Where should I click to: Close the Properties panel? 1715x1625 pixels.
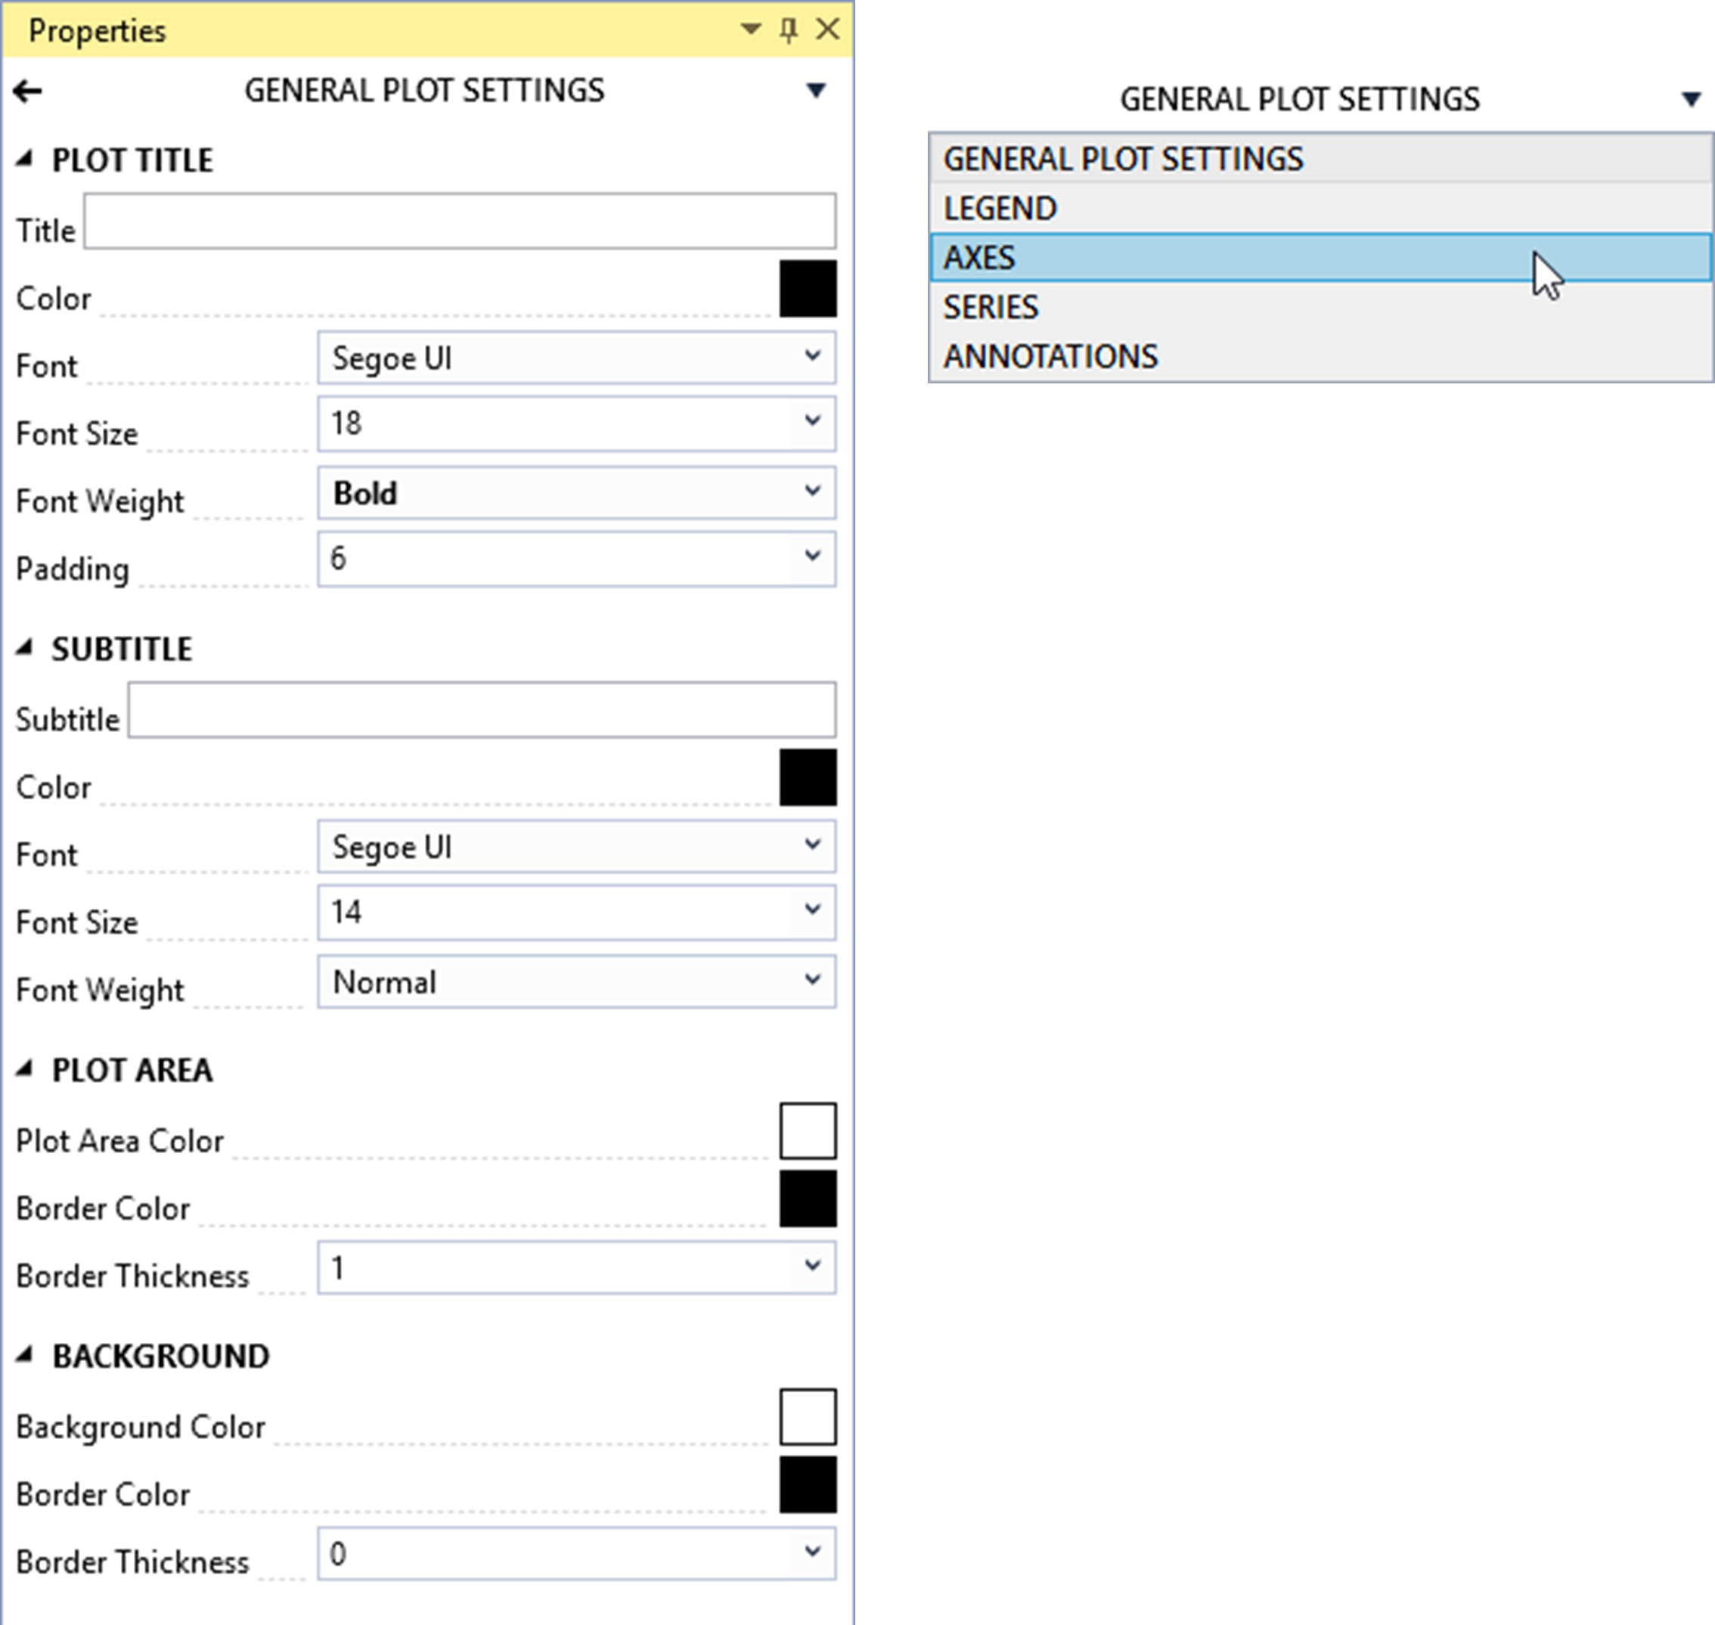[828, 29]
